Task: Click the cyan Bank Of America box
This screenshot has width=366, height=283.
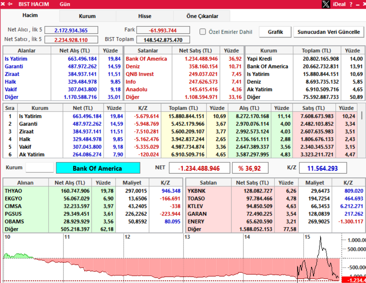Action: pos(98,168)
